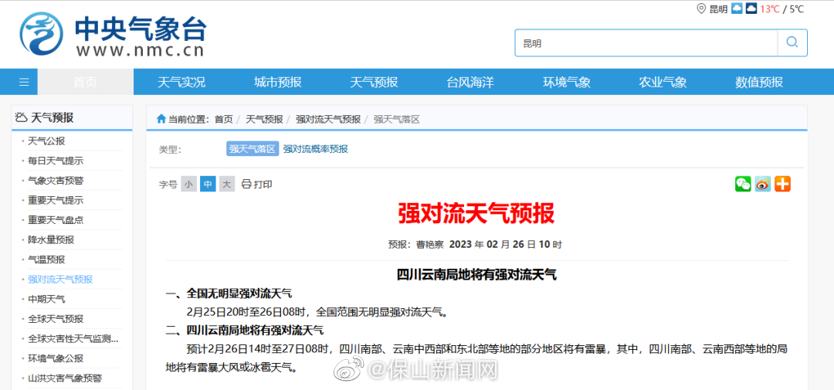
Task: Click the printer icon to print
Action: pyautogui.click(x=246, y=185)
